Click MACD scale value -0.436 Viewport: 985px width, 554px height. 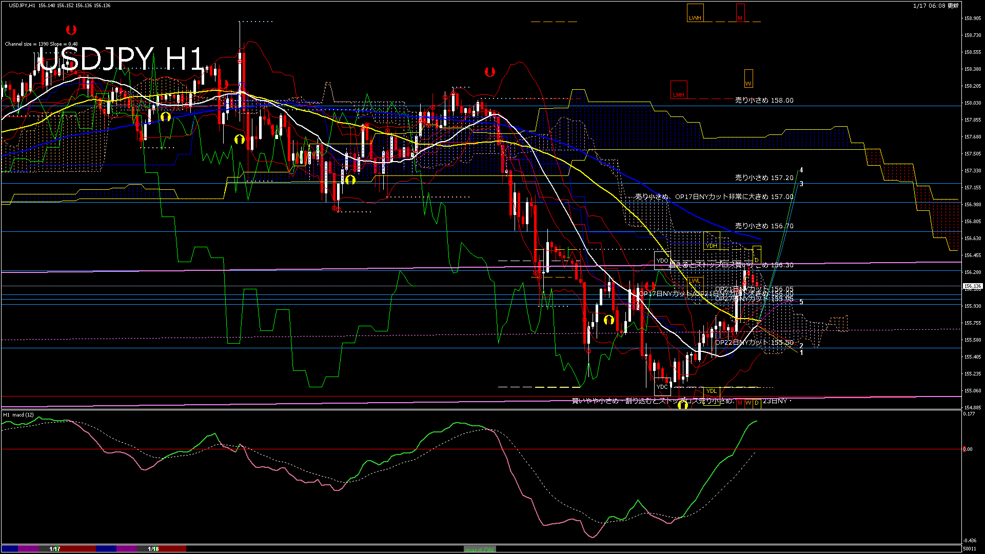tap(970, 541)
